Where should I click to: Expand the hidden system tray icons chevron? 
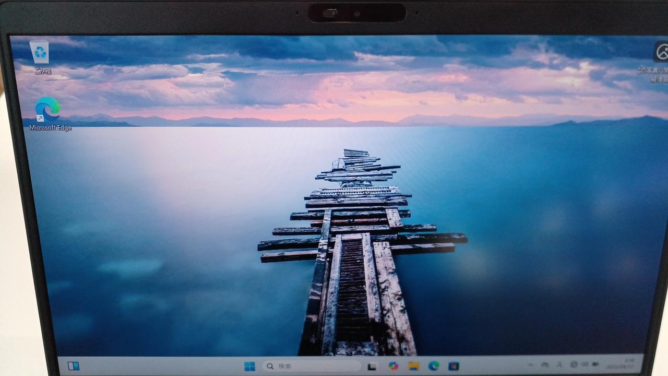(x=531, y=365)
